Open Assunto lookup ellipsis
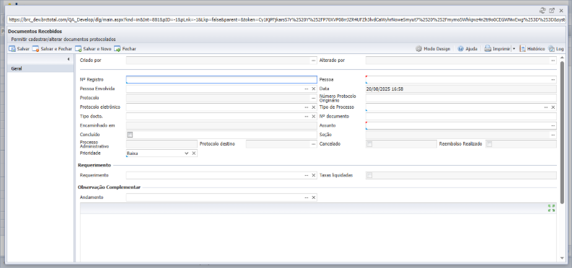The height and width of the screenshot is (268, 572). (553, 125)
